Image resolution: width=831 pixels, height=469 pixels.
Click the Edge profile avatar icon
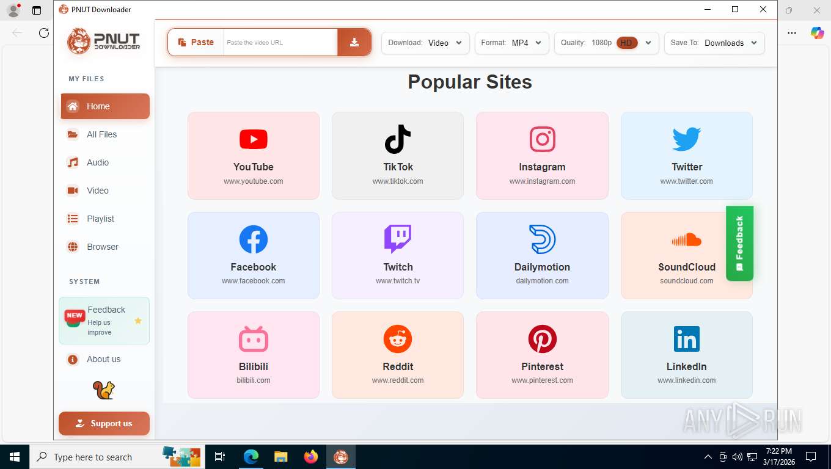pyautogui.click(x=13, y=10)
